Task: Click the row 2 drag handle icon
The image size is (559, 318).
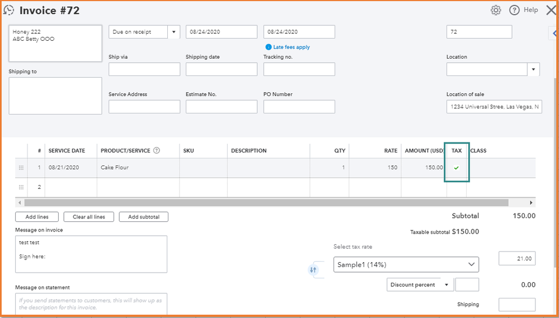Action: pos(21,187)
